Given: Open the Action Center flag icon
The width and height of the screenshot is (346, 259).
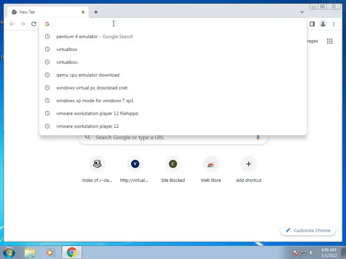Looking at the screenshot, I should tap(296, 253).
